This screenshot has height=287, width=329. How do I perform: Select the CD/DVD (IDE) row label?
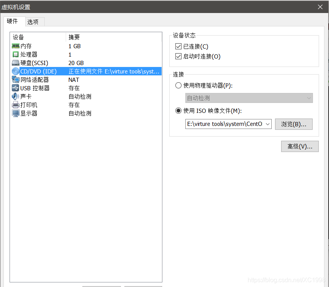pos(38,72)
